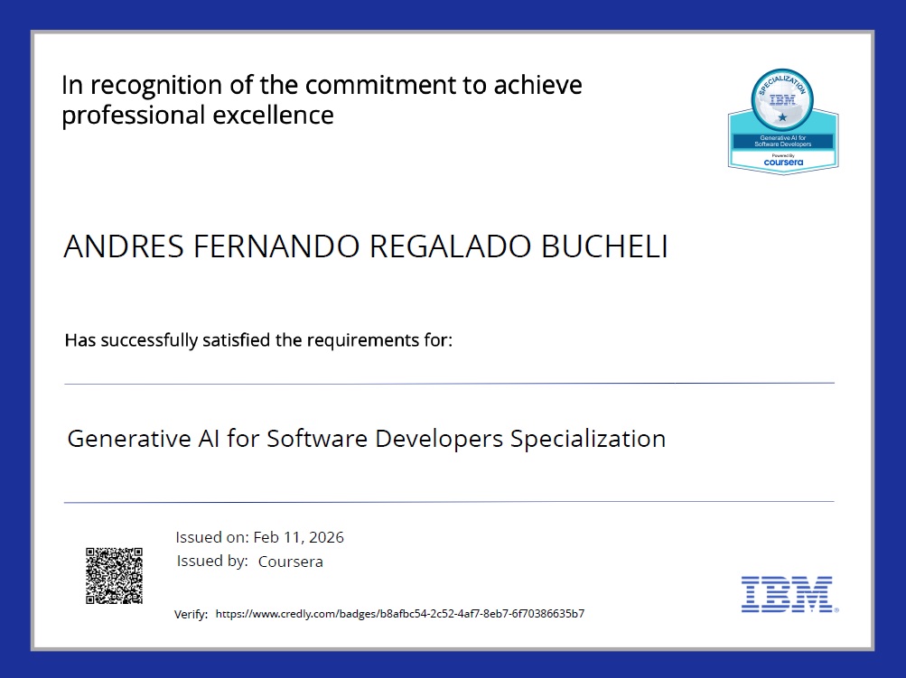The height and width of the screenshot is (678, 906).
Task: Click the IBM logo inside the specialization badge
Action: (x=783, y=100)
